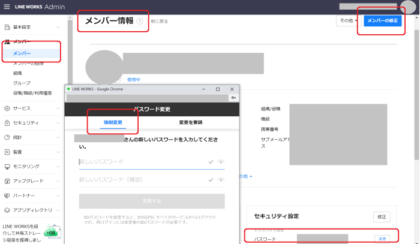420x244 pixels.
Task: Click the アップグレード icon in sidebar
Action: [7, 181]
